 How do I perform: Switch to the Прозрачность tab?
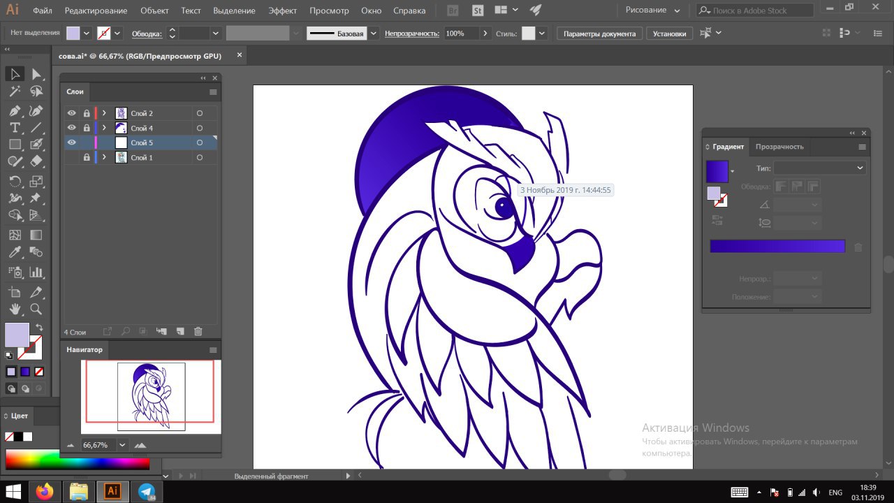[779, 147]
